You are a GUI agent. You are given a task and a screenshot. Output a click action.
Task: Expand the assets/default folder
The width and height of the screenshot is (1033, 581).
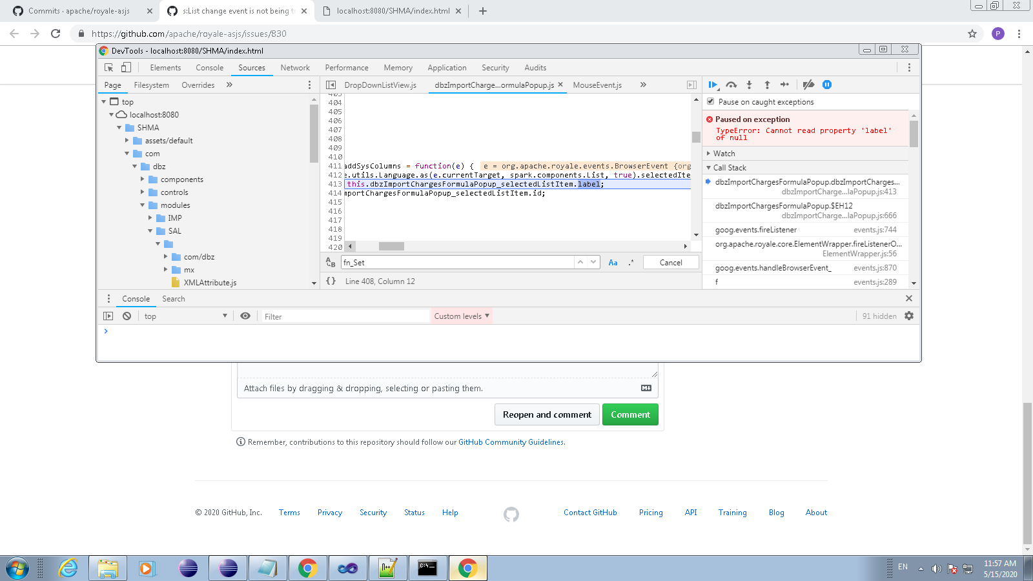(127, 140)
